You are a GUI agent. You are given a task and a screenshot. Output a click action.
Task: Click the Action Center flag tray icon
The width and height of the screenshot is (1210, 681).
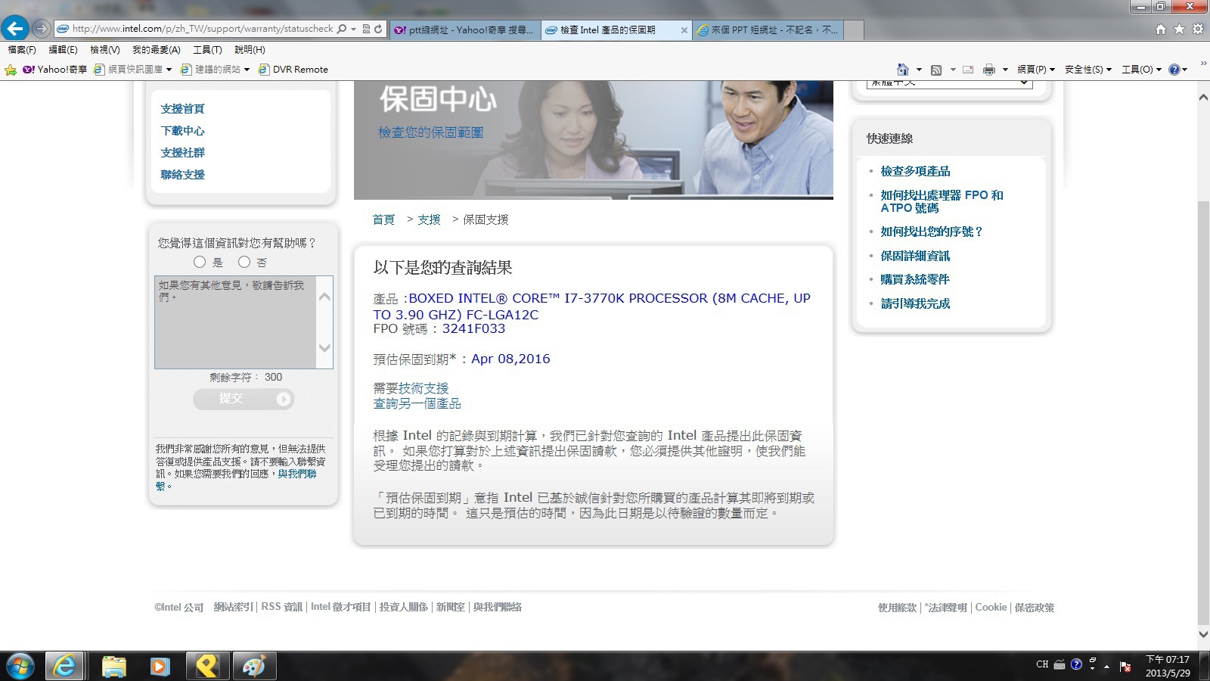[1125, 666]
